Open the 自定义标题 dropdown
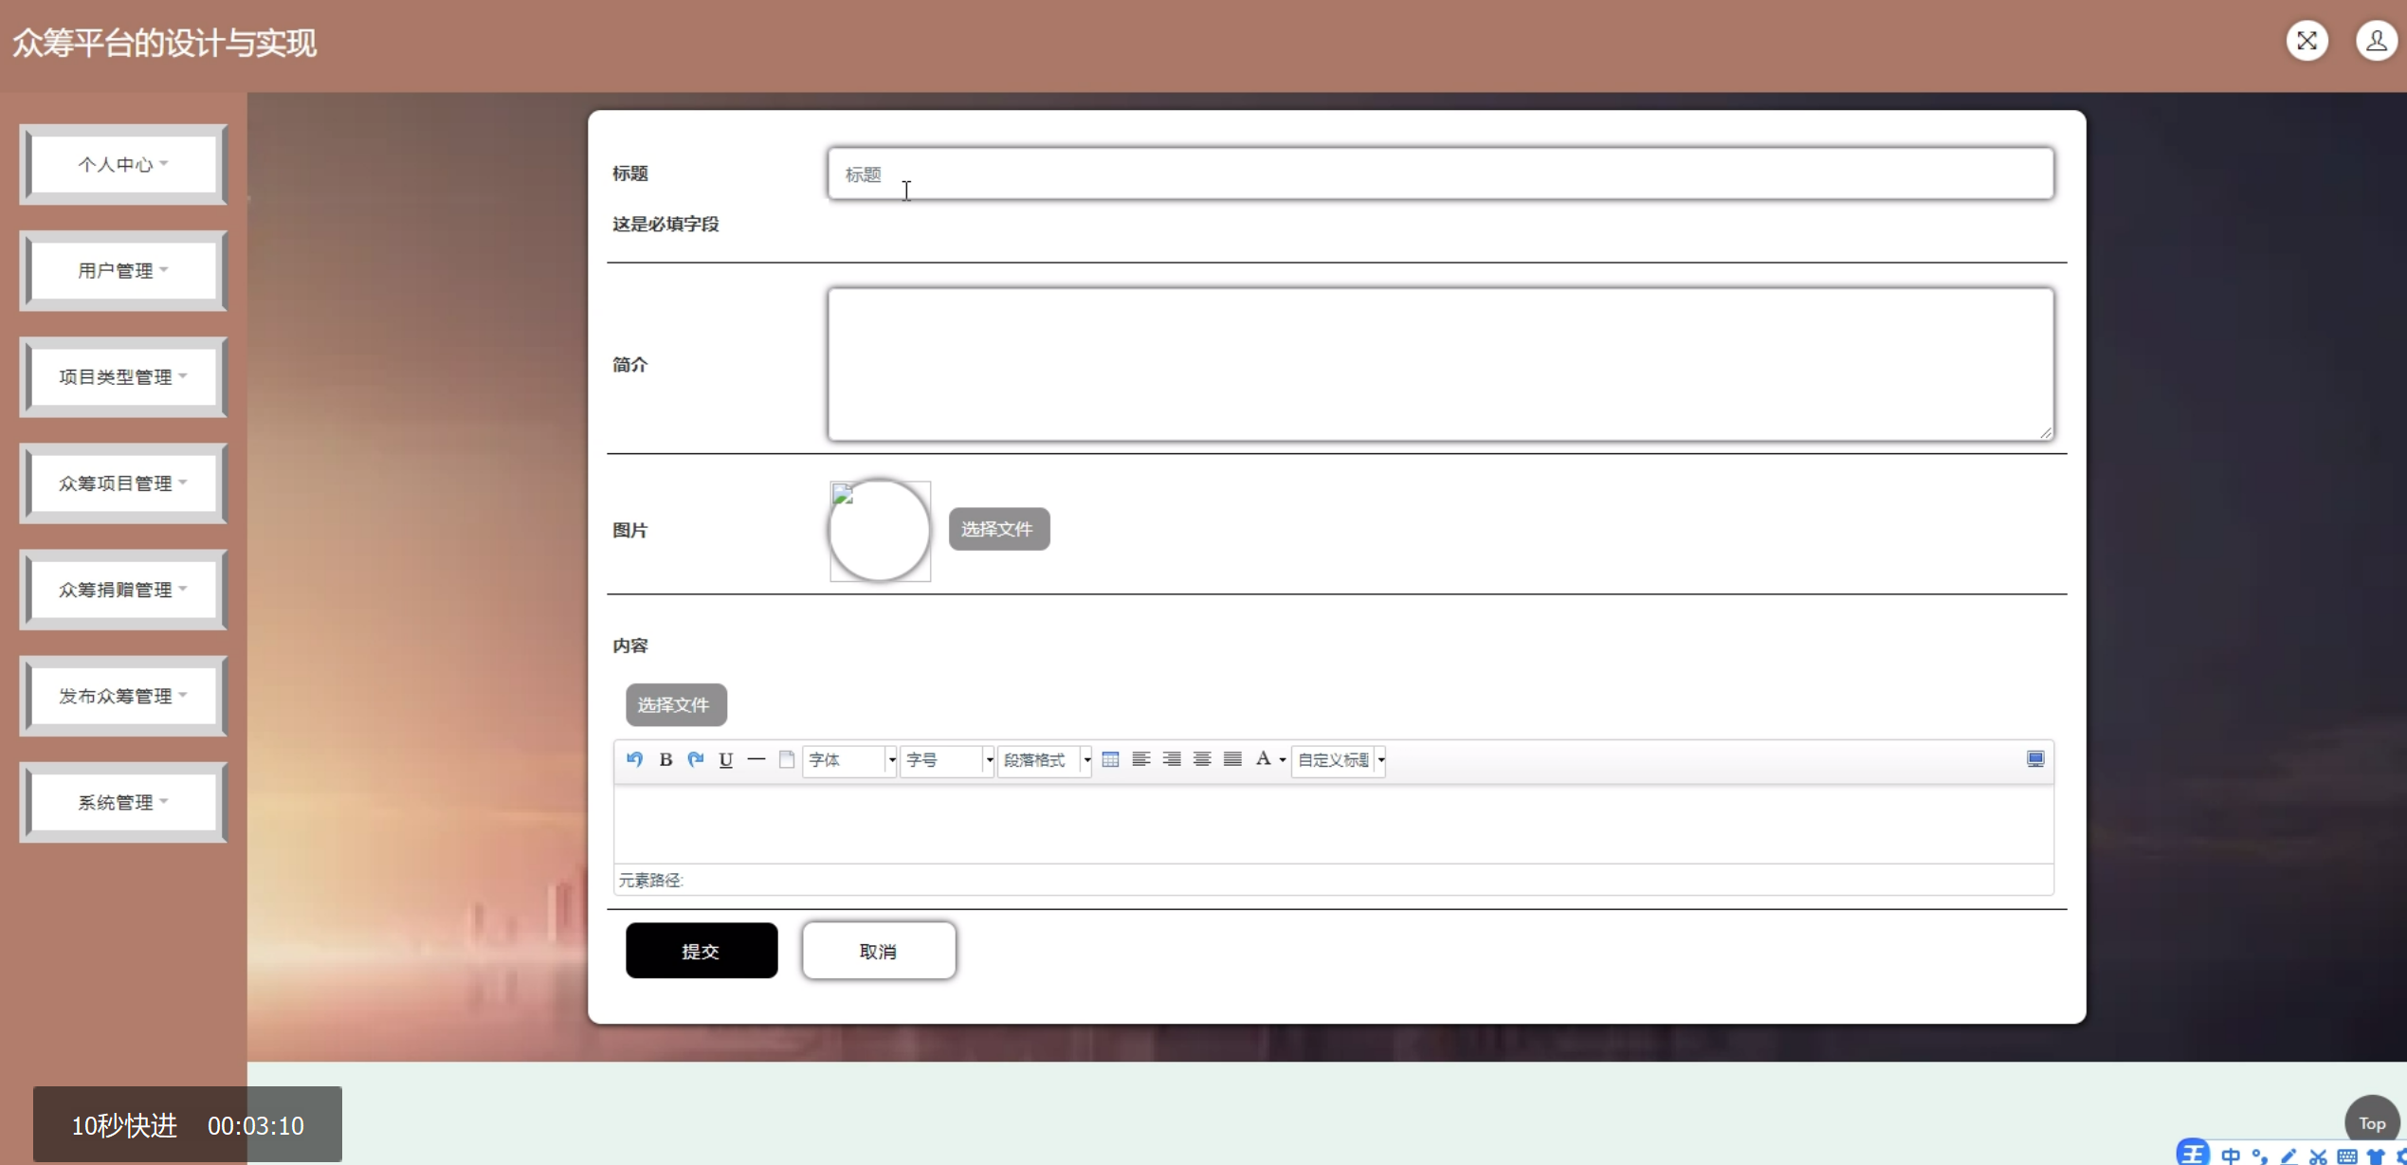Image resolution: width=2407 pixels, height=1165 pixels. pyautogui.click(x=1339, y=760)
